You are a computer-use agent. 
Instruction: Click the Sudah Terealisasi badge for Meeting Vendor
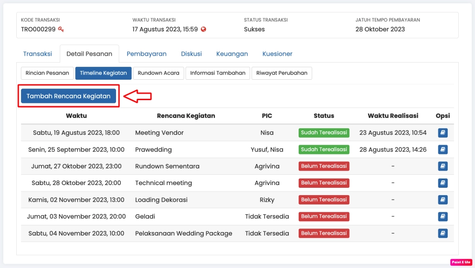pyautogui.click(x=324, y=133)
